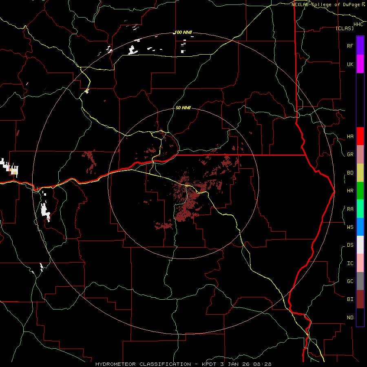This screenshot has height=367, width=367.
Task: Click the 100 NMI range ring label
Action: pos(183,32)
